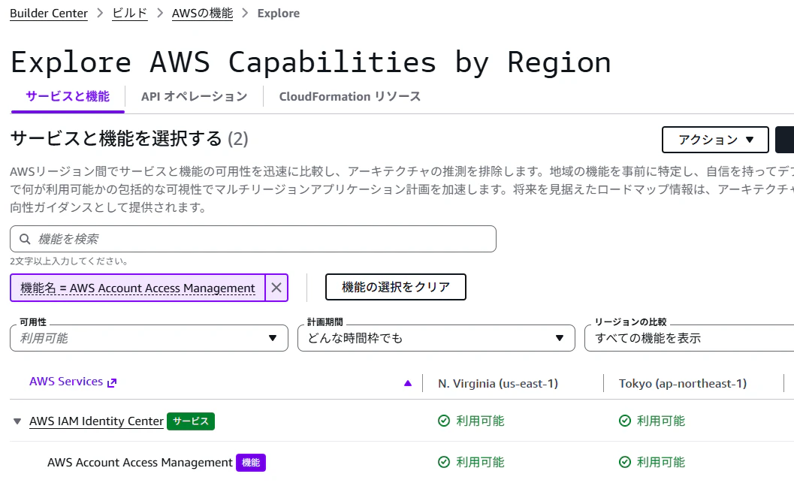Click IAM Identity Center N. Virginia 利用可能 status

point(471,421)
